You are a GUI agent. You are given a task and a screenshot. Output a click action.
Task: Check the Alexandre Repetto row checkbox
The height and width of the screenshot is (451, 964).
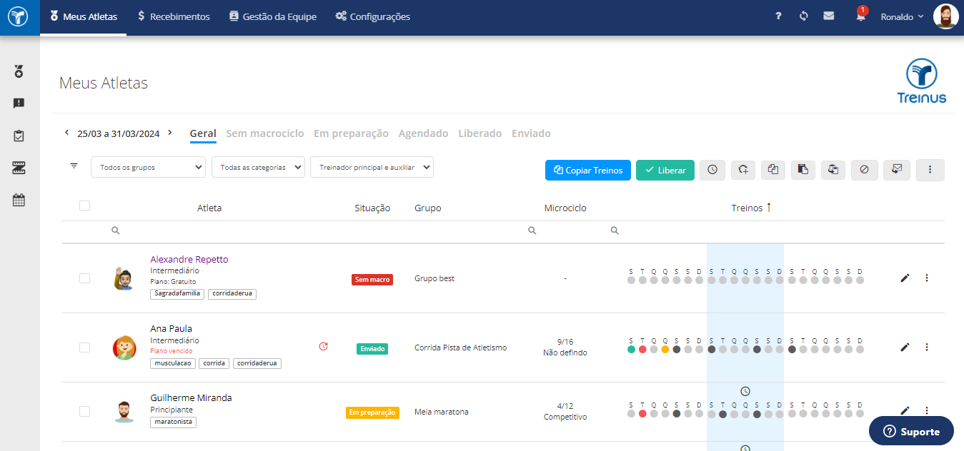coord(85,278)
